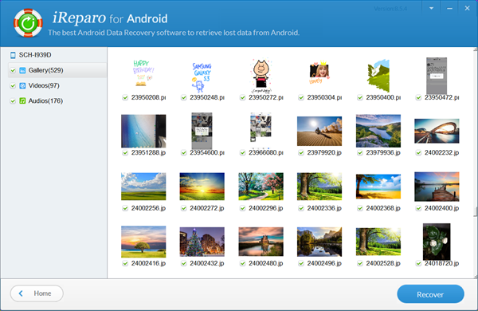Select the lone tree sunset thumbnail 24002416
The width and height of the screenshot is (478, 311).
pyautogui.click(x=143, y=242)
